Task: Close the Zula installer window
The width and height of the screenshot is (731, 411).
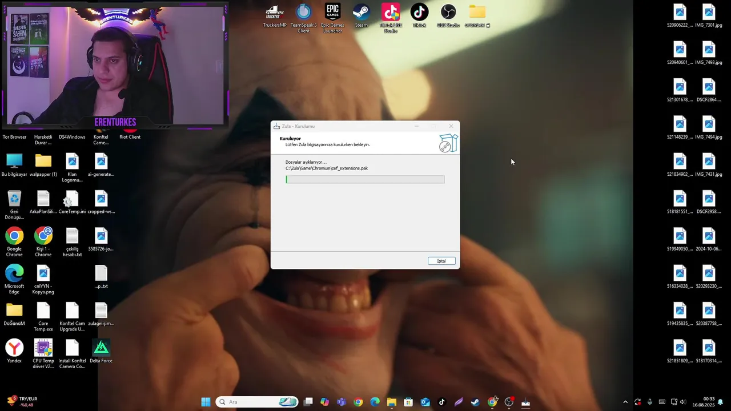Action: [451, 126]
